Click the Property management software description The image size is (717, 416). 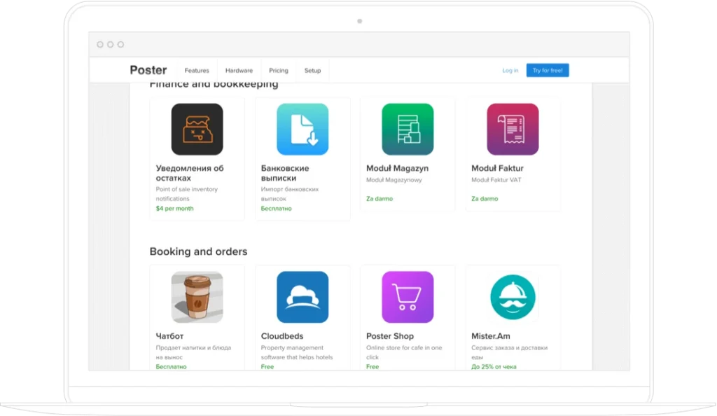point(297,352)
